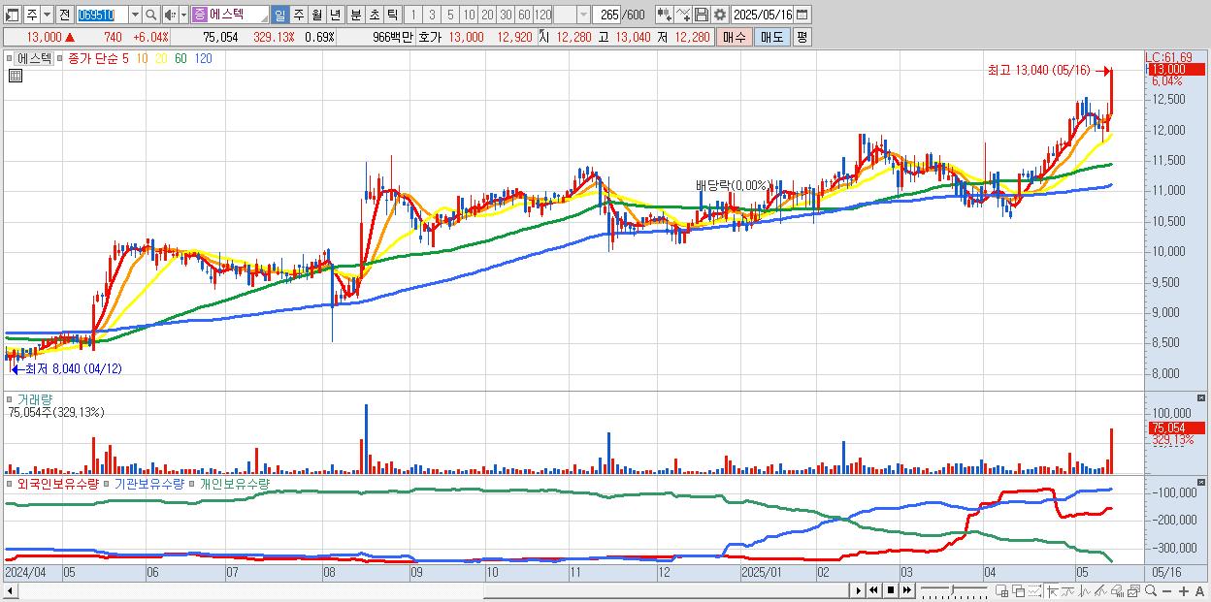
Task: Play chart replay with play icon
Action: (x=859, y=590)
